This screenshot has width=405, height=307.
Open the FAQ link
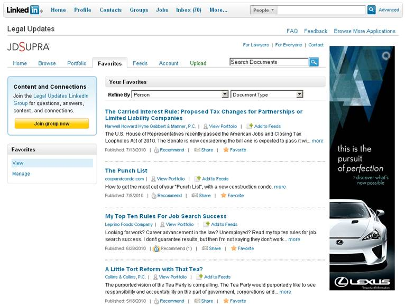[x=292, y=31]
